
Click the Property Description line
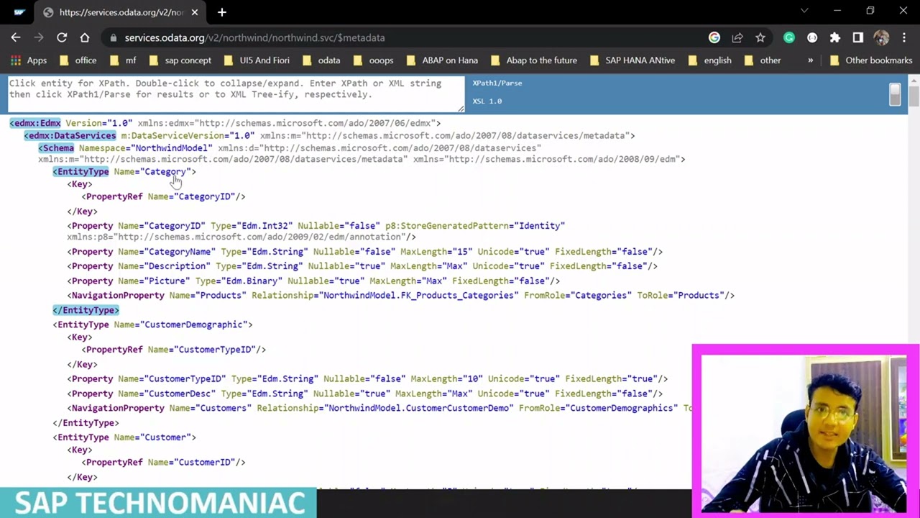[x=362, y=266]
